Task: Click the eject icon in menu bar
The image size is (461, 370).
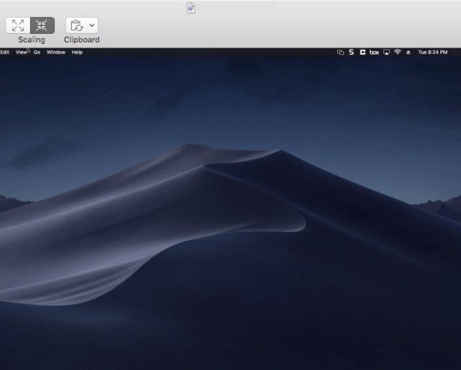Action: tap(408, 52)
